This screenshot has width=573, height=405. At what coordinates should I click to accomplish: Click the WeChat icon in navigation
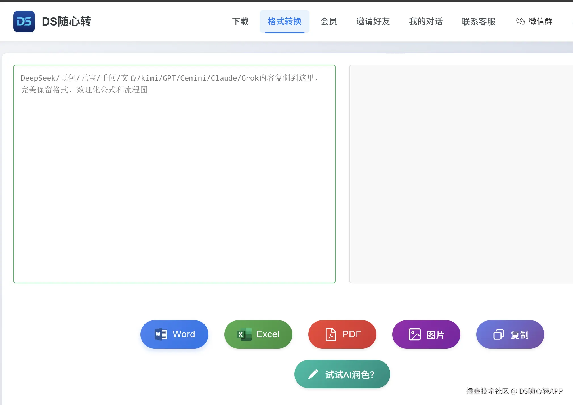coord(520,21)
